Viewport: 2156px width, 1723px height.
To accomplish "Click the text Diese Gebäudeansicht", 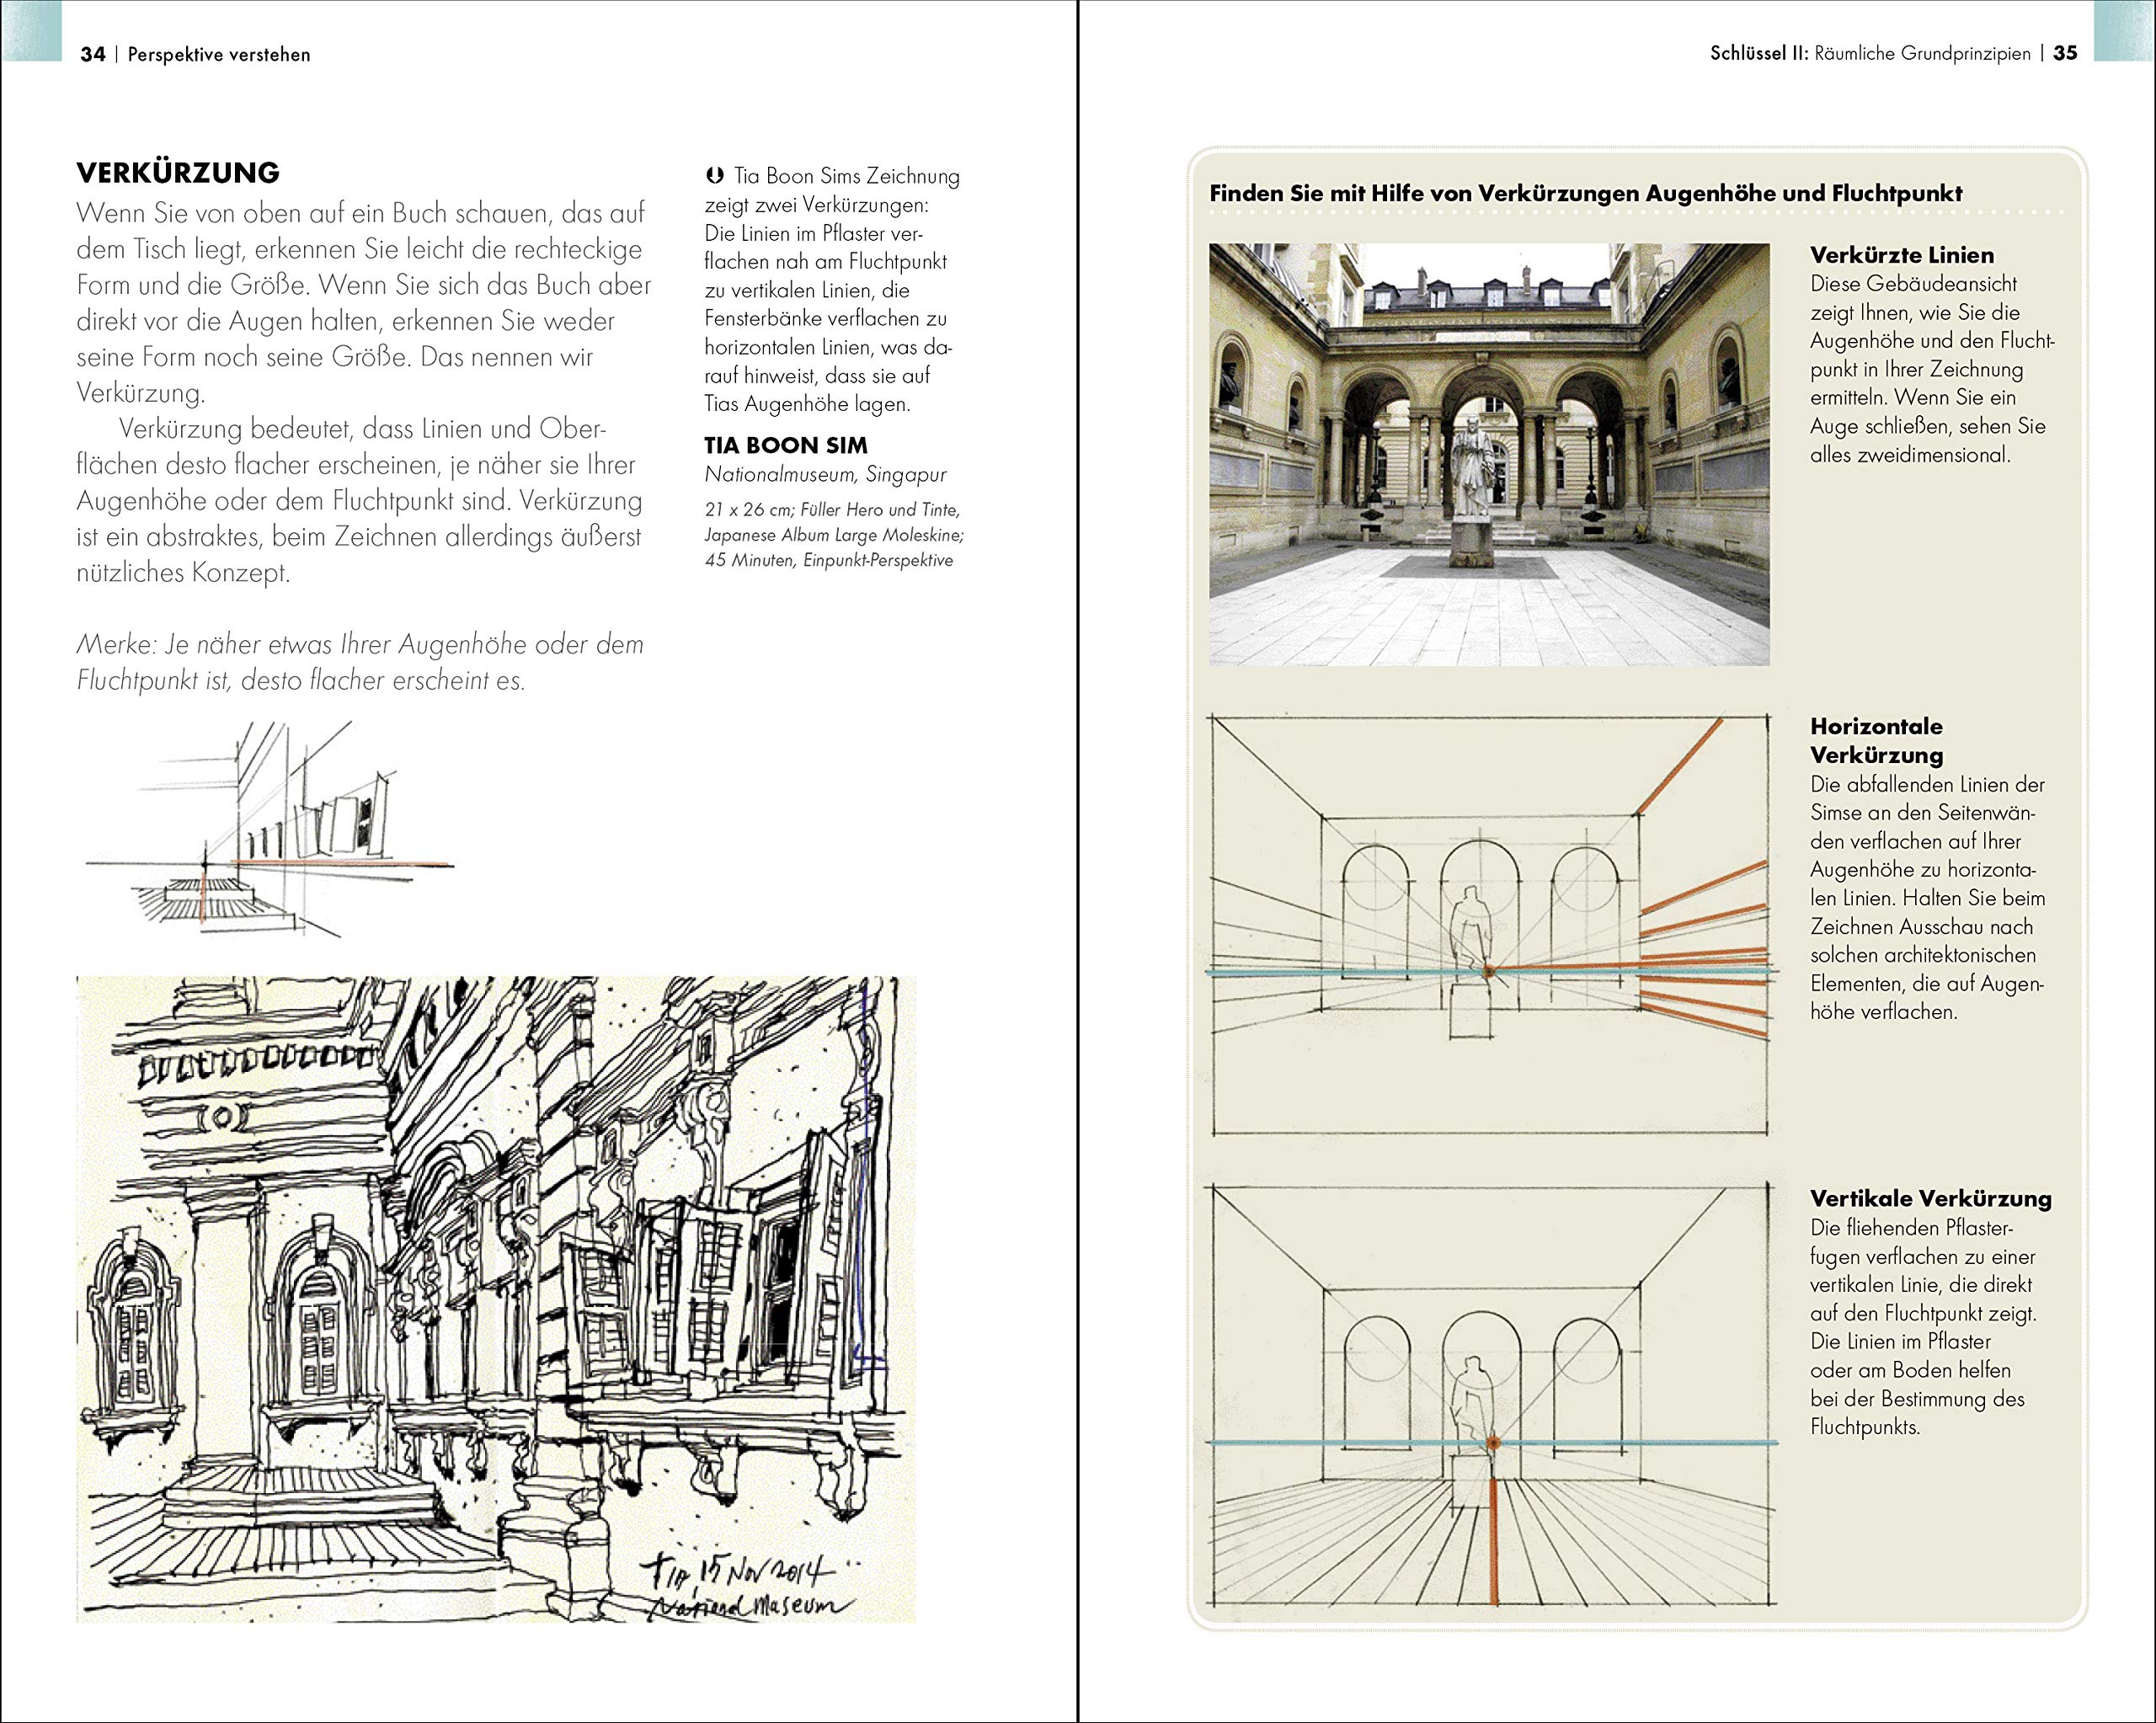I will 1932,369.
